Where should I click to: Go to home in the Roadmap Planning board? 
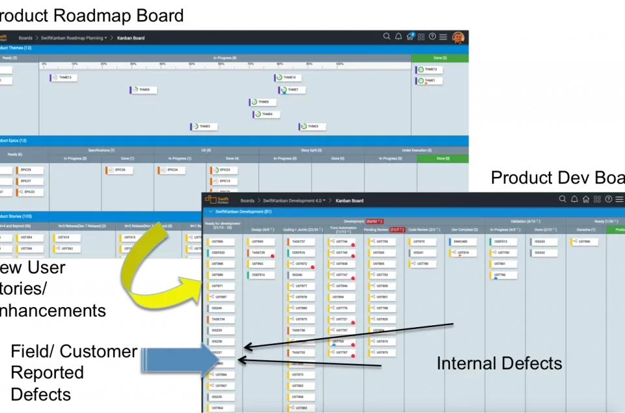pos(410,36)
